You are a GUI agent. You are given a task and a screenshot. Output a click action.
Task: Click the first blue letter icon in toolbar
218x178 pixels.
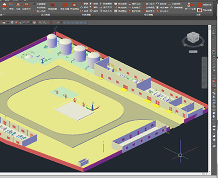[x=64, y=23]
